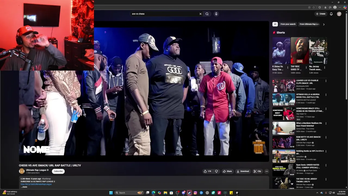Open Edge profile icon in toolbar
348x196 pixels.
click(x=335, y=7)
